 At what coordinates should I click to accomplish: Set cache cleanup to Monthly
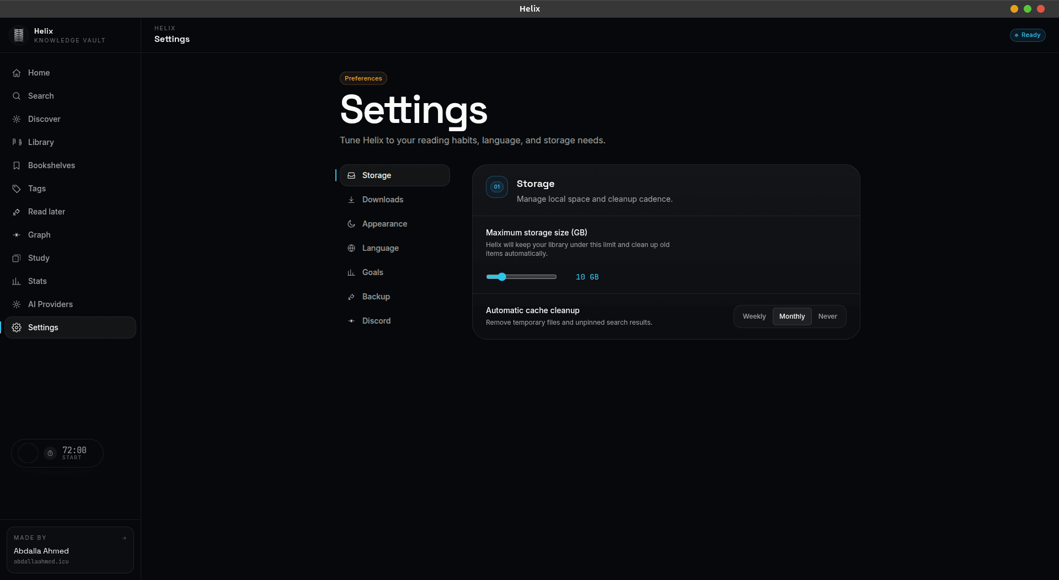(792, 316)
